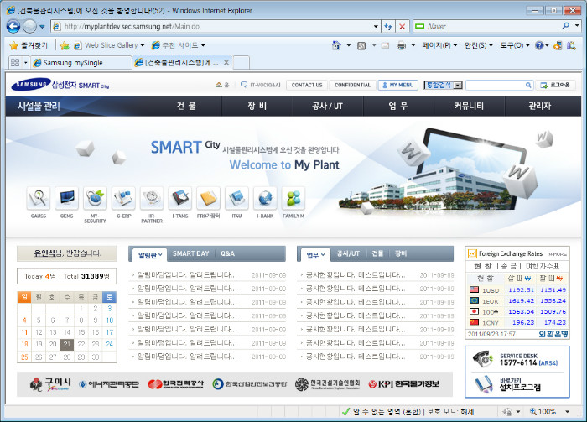Open the MY MENU button
The height and width of the screenshot is (422, 587).
pos(398,85)
